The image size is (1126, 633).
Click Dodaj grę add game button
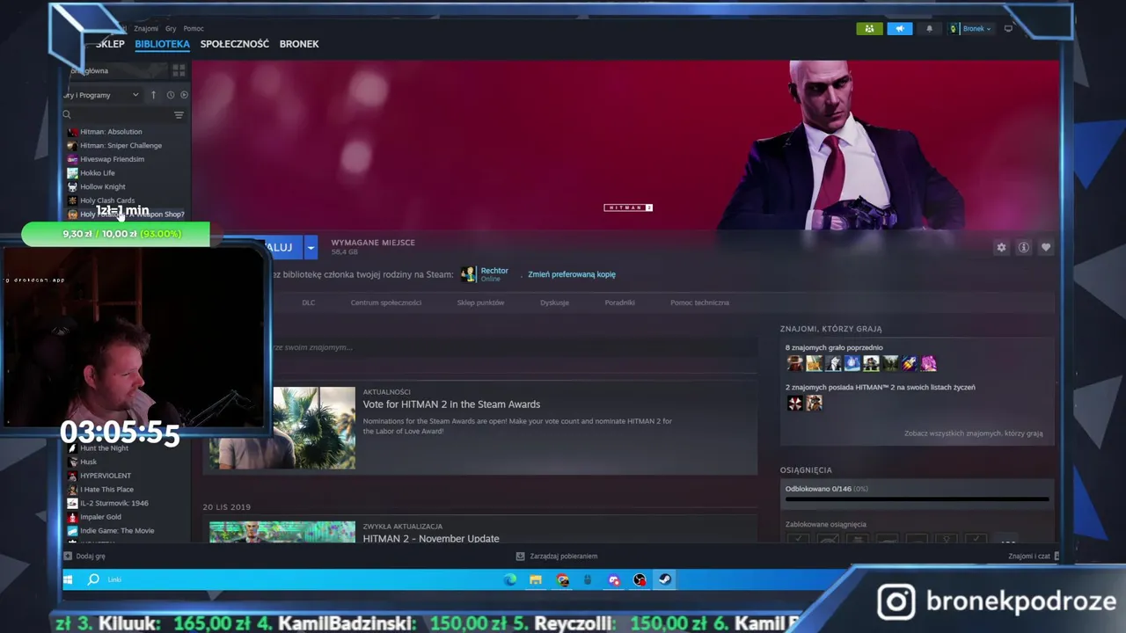click(x=84, y=557)
